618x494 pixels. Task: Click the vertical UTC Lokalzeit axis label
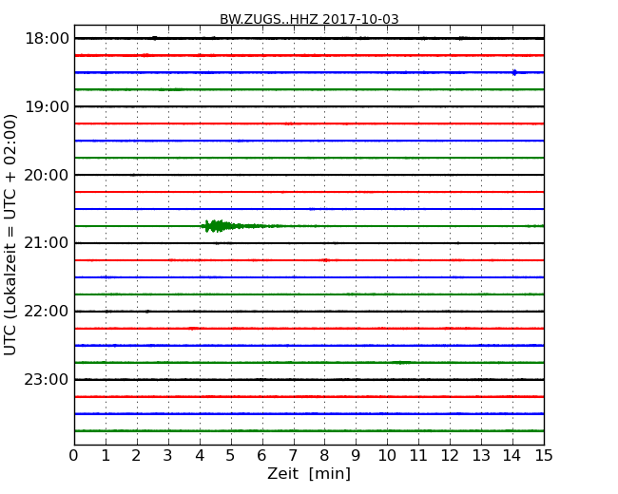[x=10, y=235]
